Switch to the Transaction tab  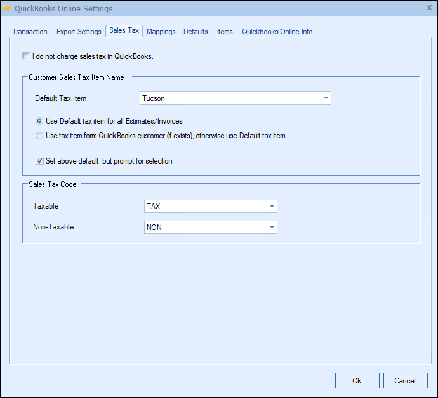point(30,32)
